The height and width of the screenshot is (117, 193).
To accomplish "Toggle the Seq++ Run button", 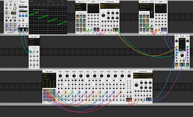I will pos(23,16).
